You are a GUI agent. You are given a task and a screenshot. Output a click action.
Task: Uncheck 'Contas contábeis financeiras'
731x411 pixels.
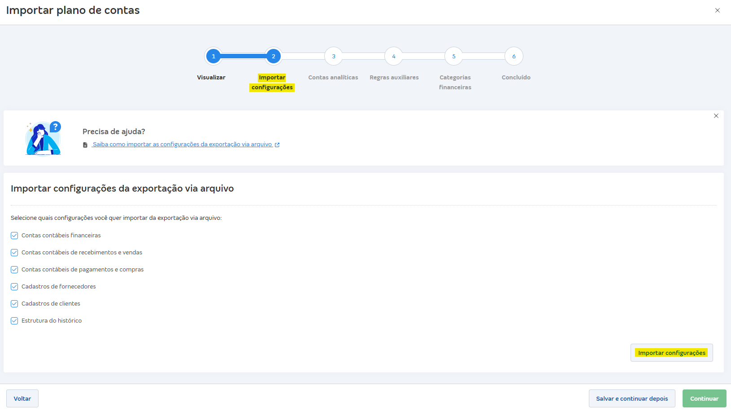click(14, 235)
